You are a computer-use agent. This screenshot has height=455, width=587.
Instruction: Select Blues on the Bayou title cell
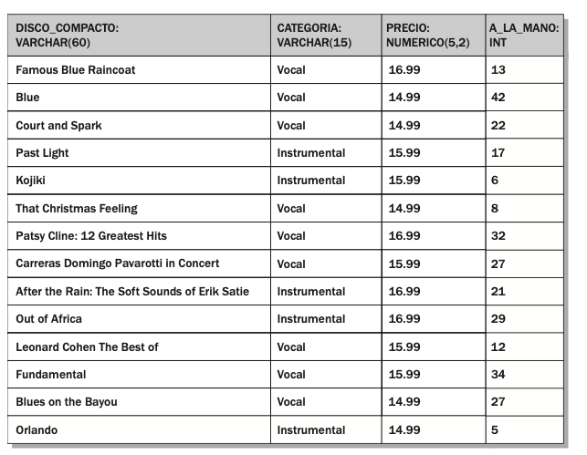(67, 402)
